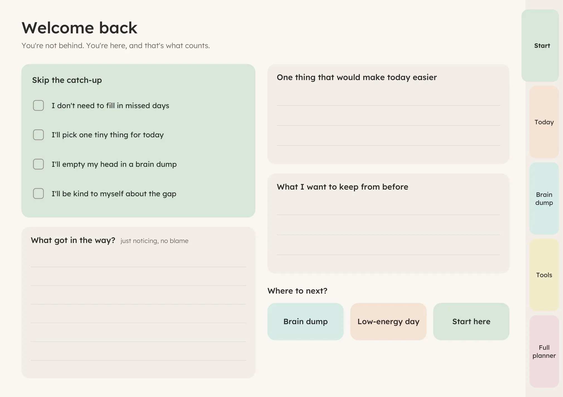This screenshot has width=563, height=397.
Task: Click "One thing that would make today easier" heading
Action: 357,77
